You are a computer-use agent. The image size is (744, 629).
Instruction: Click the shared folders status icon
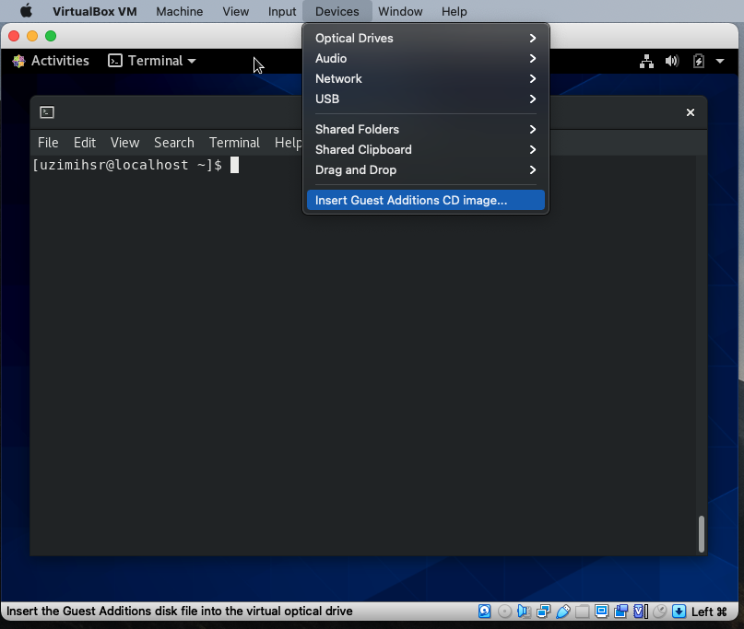(x=582, y=612)
